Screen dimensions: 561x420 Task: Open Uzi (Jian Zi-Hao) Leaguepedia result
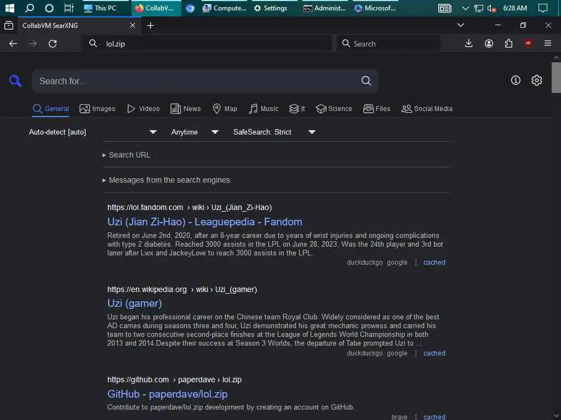pos(205,222)
